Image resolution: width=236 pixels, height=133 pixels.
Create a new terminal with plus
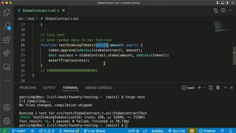pos(199,88)
